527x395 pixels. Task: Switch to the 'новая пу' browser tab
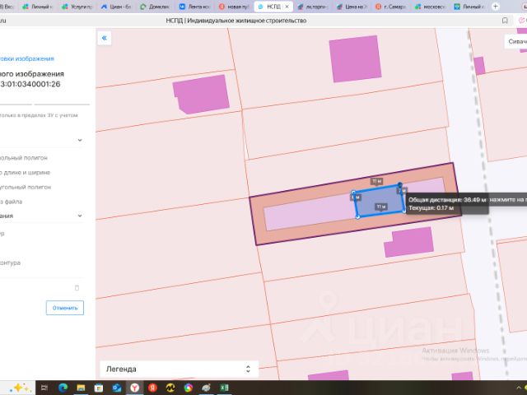[234, 7]
